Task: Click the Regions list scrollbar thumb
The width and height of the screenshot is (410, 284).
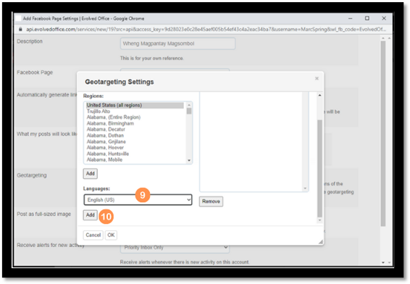Action: click(x=189, y=111)
